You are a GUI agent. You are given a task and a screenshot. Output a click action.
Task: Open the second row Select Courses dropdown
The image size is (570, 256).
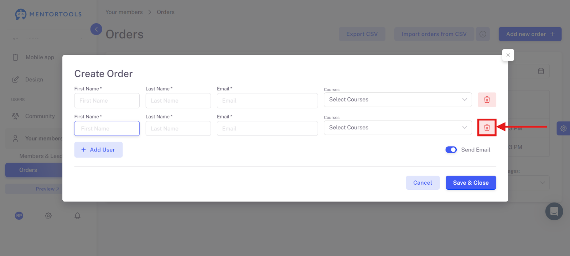(398, 128)
